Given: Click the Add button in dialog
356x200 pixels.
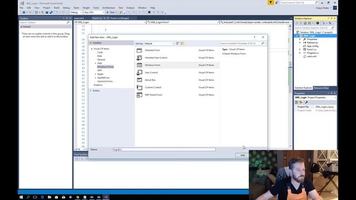Looking at the screenshot, I should coord(243,155).
